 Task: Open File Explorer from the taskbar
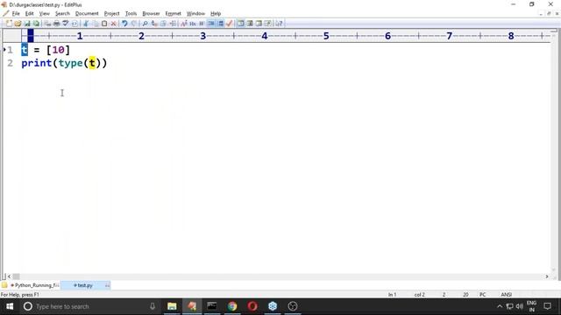tap(172, 306)
